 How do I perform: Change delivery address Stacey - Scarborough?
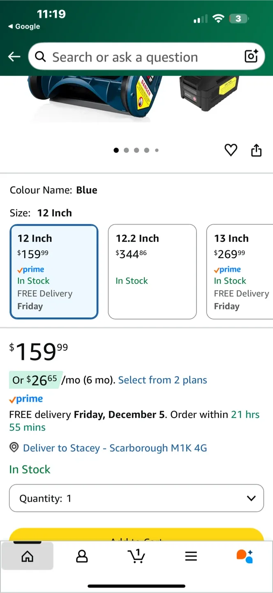pos(115,448)
